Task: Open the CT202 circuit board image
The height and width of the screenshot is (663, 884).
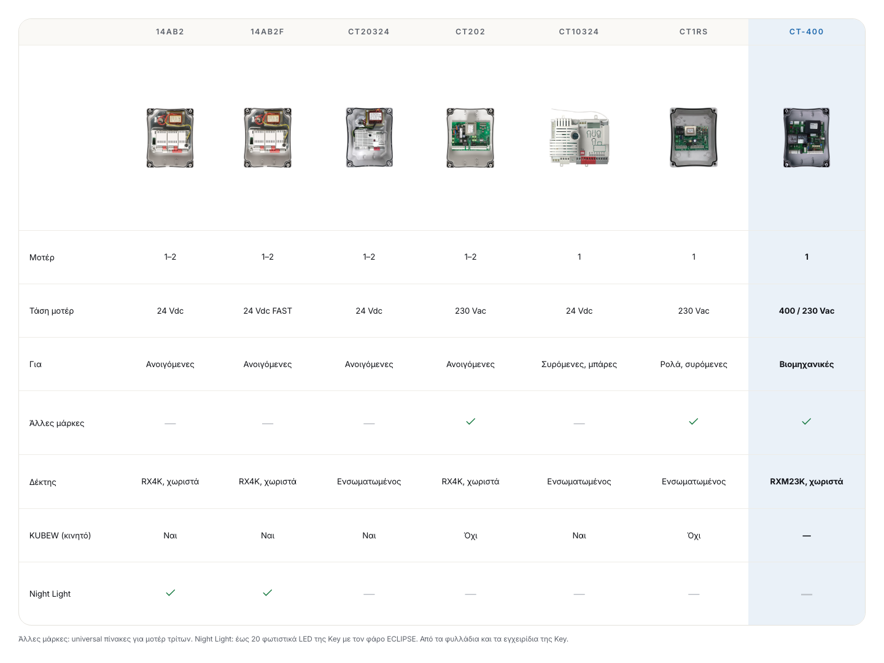Action: tap(470, 138)
